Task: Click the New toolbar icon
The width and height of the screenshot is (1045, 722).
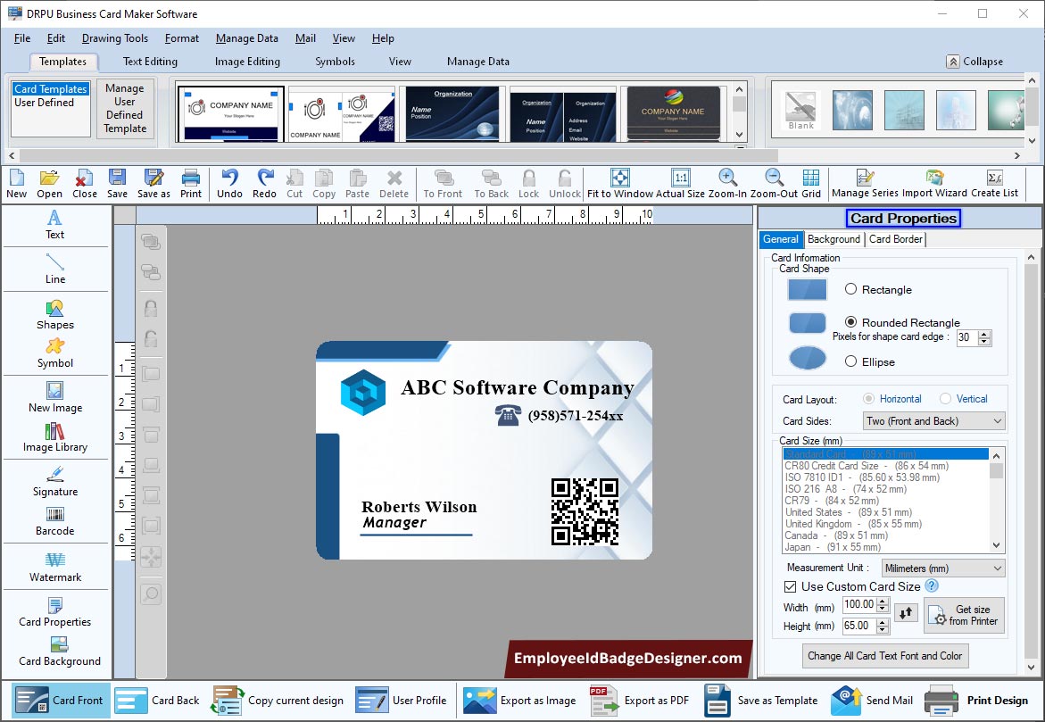Action: 17,184
